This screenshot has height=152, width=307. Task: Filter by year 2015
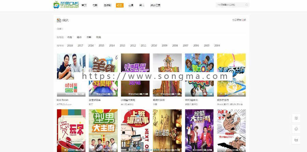click(101, 45)
